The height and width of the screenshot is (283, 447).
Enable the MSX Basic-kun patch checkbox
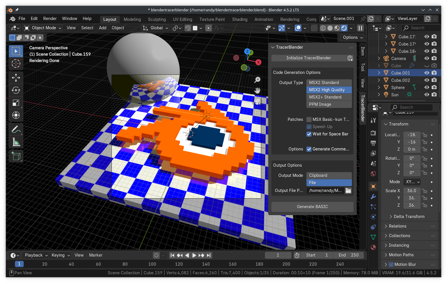(309, 119)
